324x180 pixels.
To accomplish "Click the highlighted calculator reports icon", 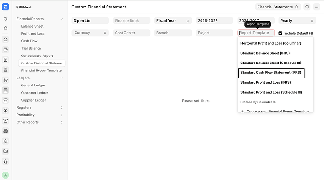I will [x=5, y=90].
